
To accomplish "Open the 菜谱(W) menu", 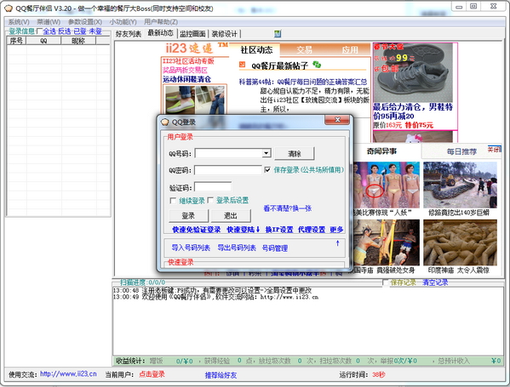I will click(x=49, y=22).
